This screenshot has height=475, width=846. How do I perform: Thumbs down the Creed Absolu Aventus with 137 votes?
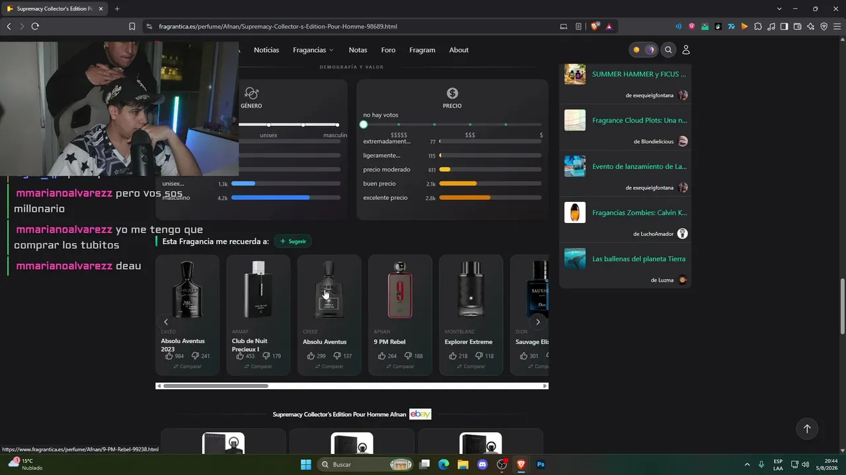[337, 356]
